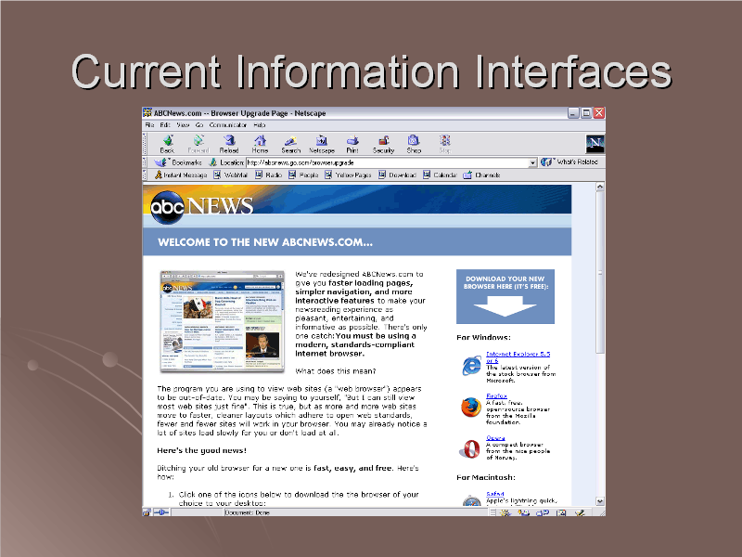Click the 'What does this mean?' text
Screen dimensions: 742x557
336,371
